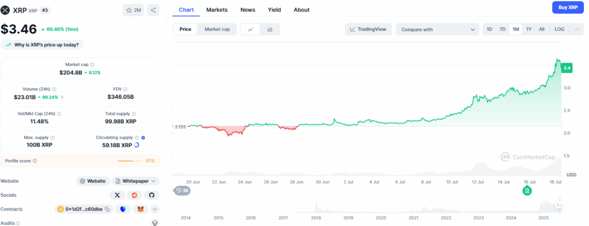589x226 pixels.
Task: Click the MetaMask fox icon
Action: 140,209
